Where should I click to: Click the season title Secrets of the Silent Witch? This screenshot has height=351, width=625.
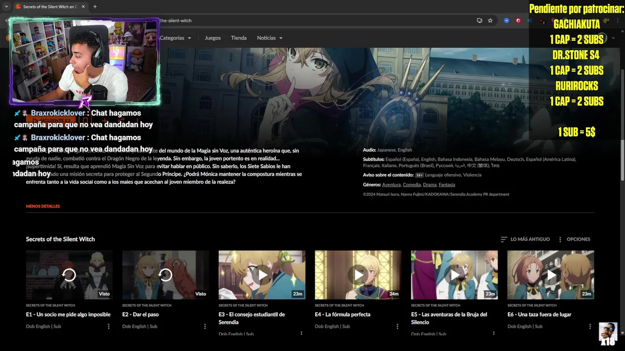click(x=61, y=239)
